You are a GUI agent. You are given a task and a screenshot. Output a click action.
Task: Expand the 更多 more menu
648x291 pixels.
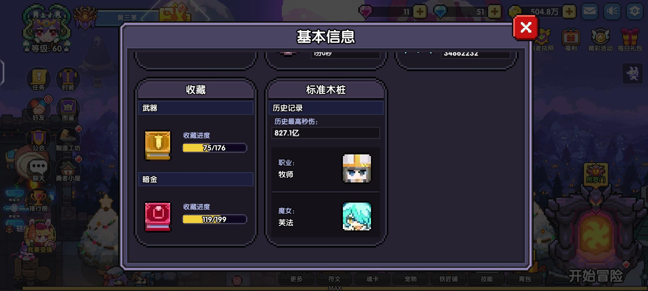pyautogui.click(x=296, y=279)
